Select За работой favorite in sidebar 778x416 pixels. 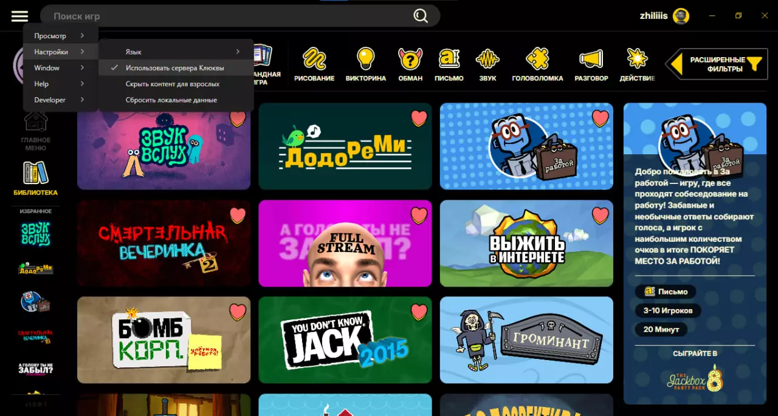(36, 301)
